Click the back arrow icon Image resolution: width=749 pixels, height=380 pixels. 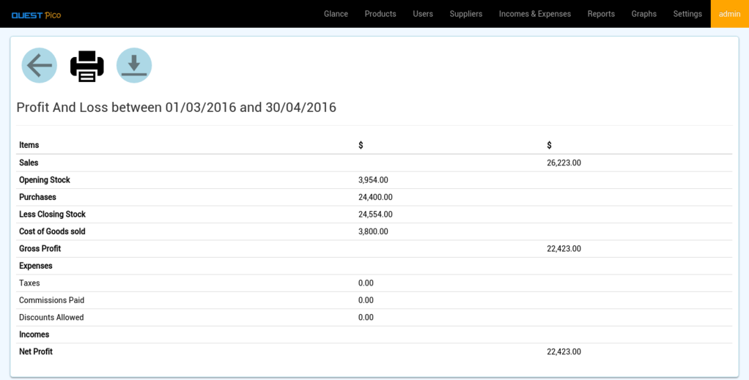[39, 66]
